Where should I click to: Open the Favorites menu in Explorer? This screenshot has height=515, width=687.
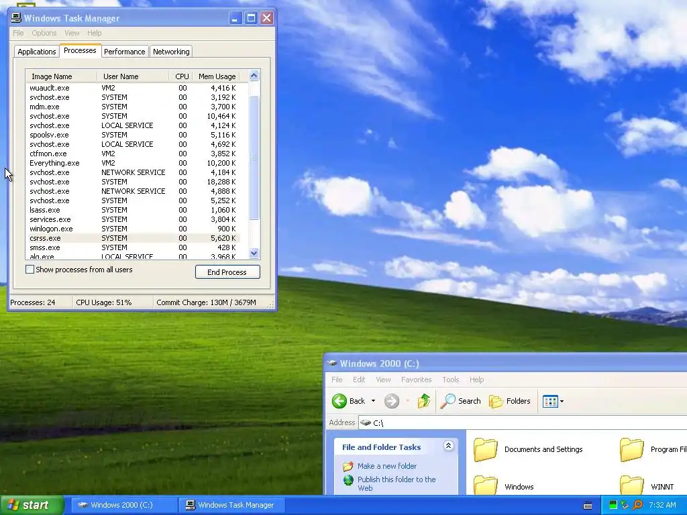pos(416,380)
